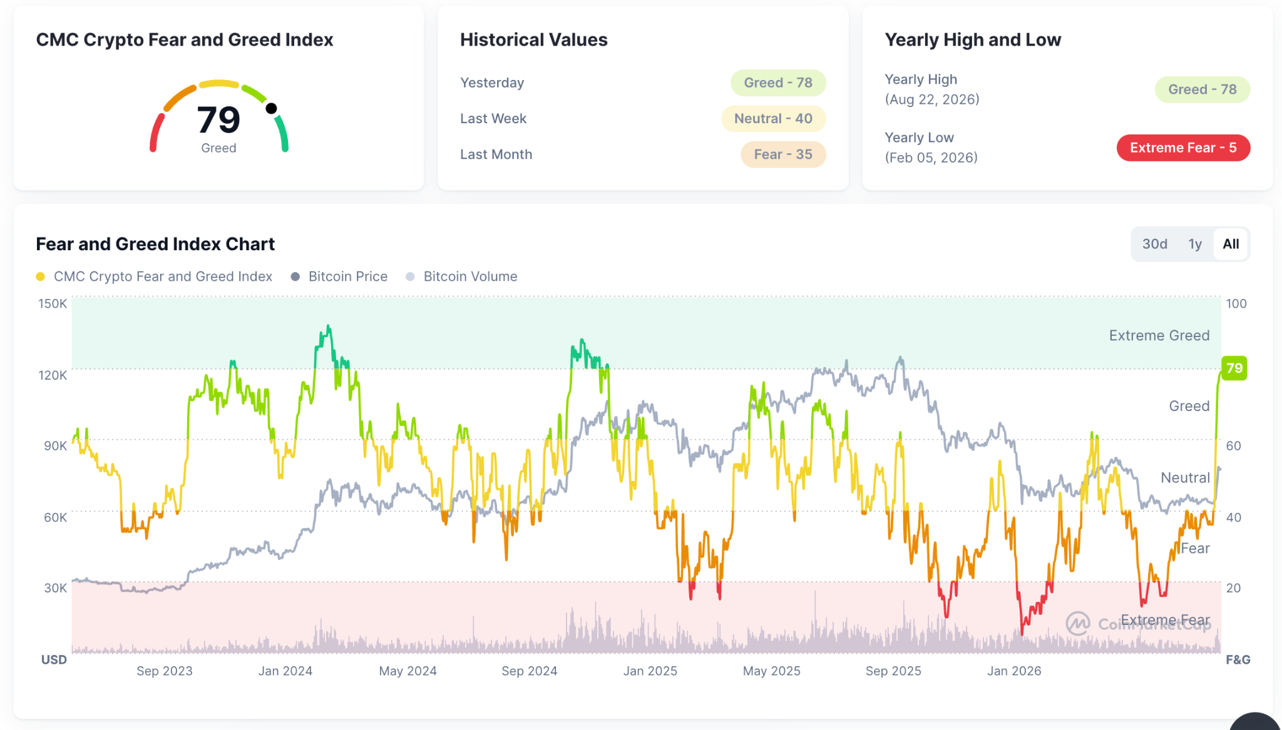This screenshot has height=730, width=1282.
Task: Click the Yearly Low (Feb 05, 2026) text
Action: (x=931, y=148)
